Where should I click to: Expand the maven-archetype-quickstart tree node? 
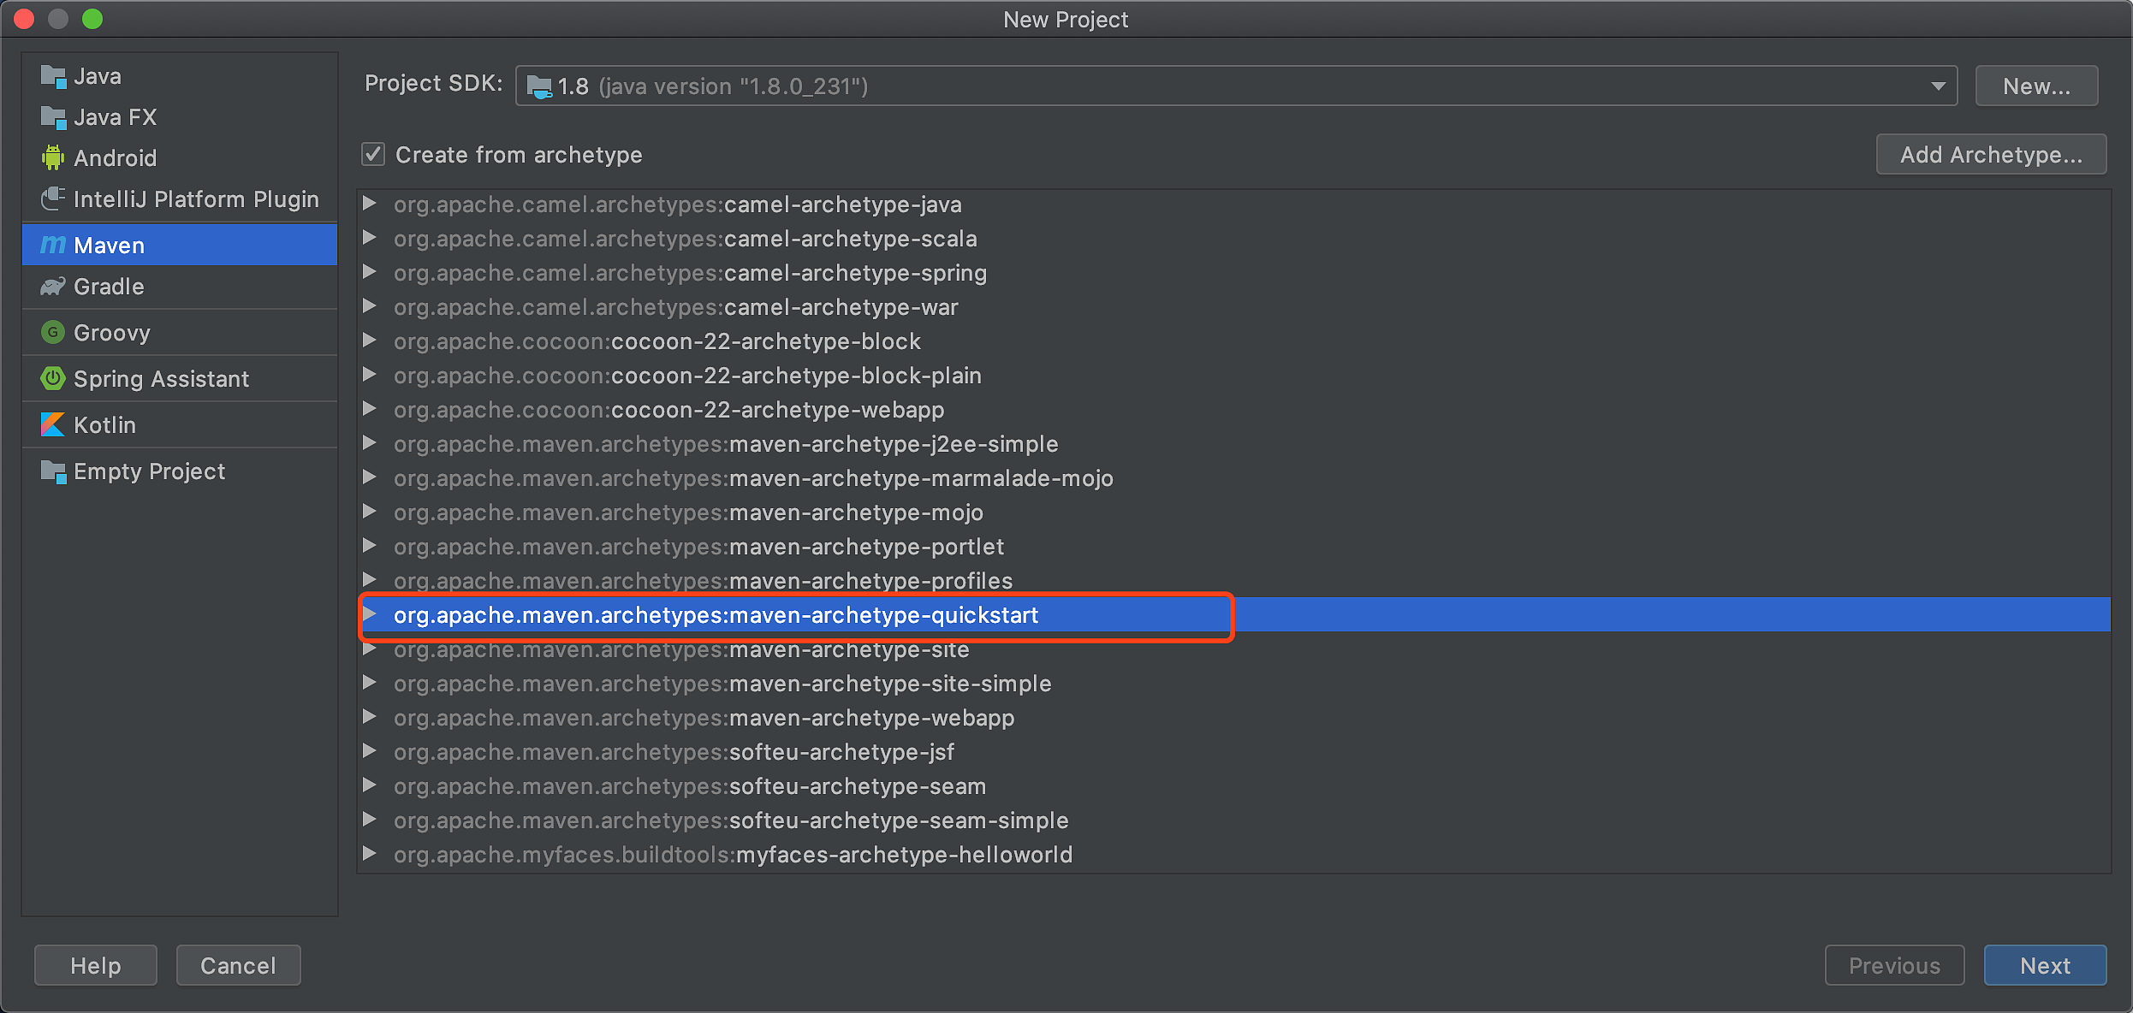pos(370,614)
